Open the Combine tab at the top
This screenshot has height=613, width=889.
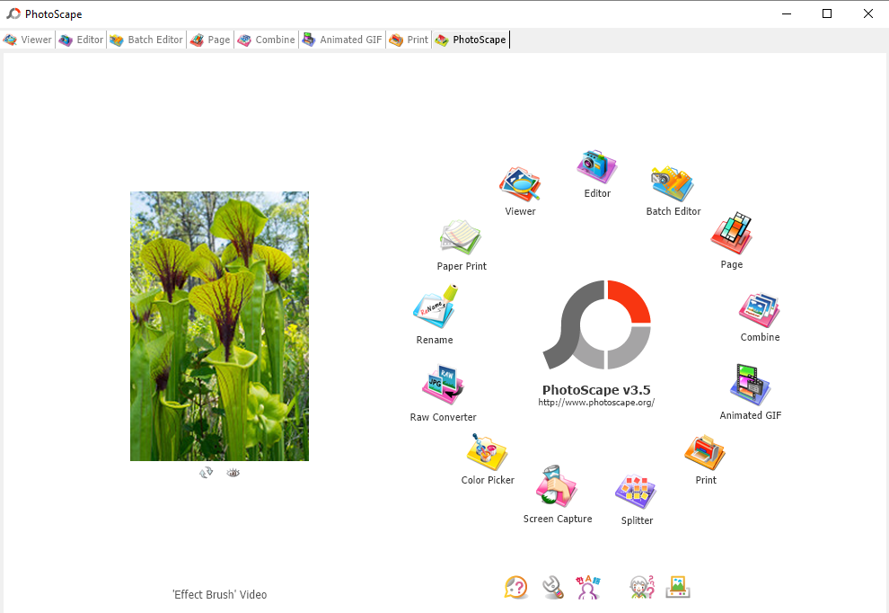266,40
